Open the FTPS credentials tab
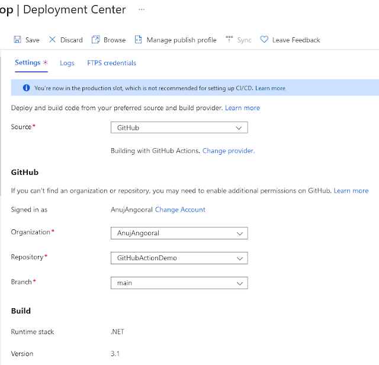The image size is (379, 365). 112,63
